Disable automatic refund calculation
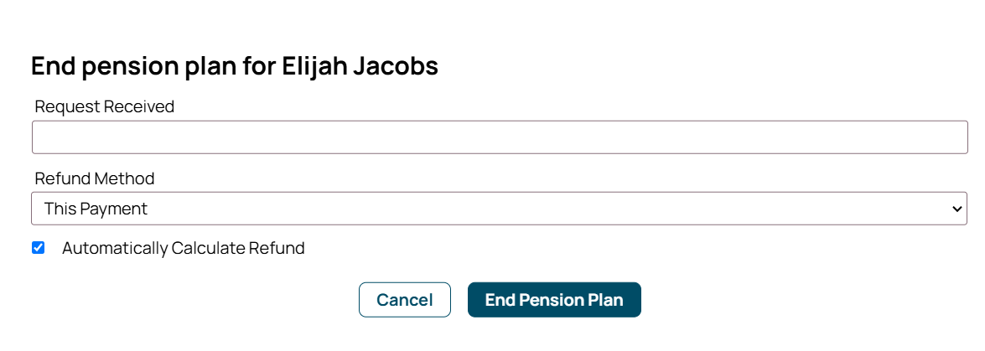This screenshot has height=351, width=985. coord(38,248)
